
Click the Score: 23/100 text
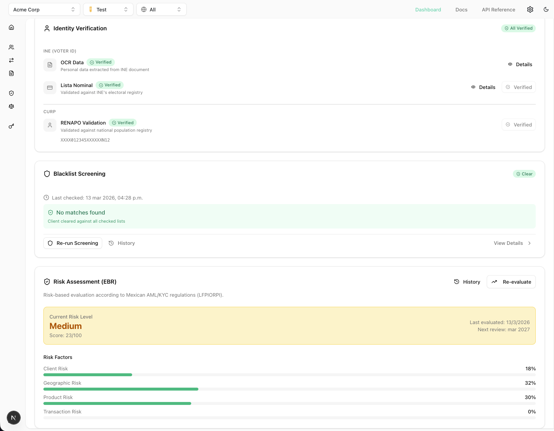pos(66,335)
